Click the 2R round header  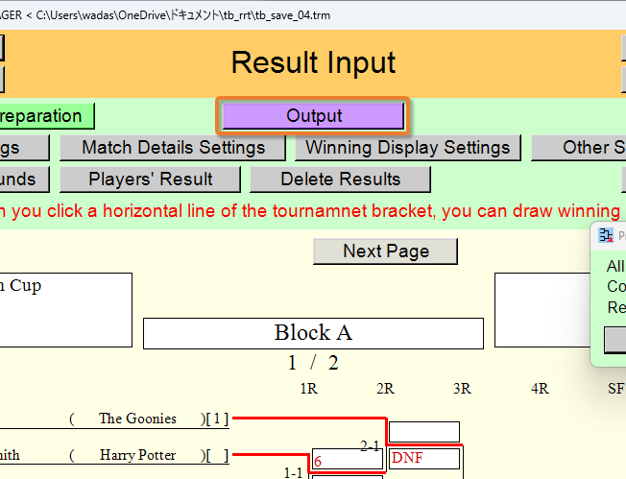385,389
